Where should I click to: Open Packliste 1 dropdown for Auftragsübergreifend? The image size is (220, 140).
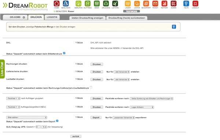13,107
